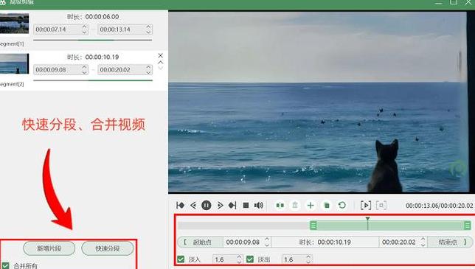Click the time readout 00:00:13.06/00:00:20.02
The height and width of the screenshot is (269, 475).
point(440,206)
